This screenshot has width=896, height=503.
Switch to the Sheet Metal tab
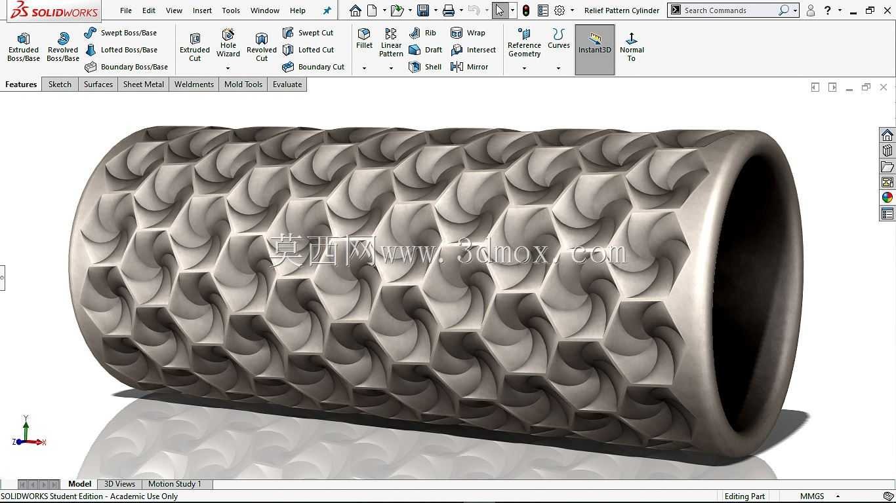pyautogui.click(x=144, y=84)
